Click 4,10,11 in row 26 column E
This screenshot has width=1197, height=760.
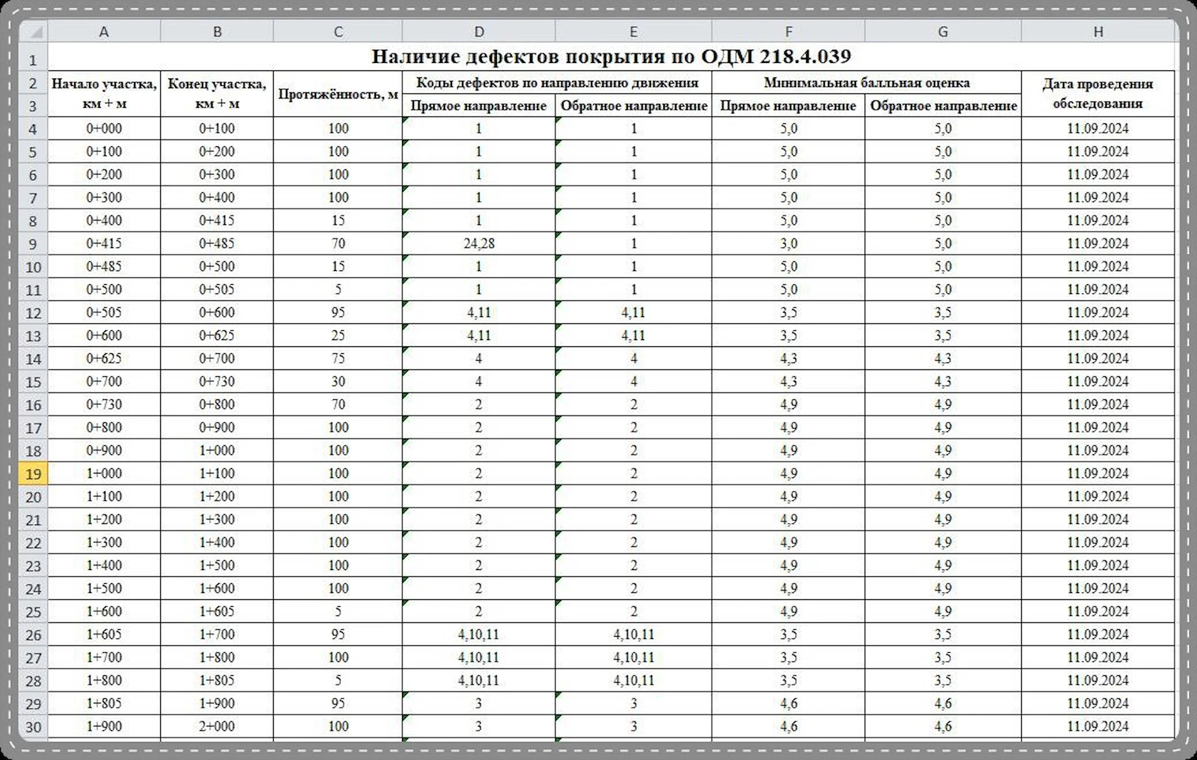tap(633, 634)
